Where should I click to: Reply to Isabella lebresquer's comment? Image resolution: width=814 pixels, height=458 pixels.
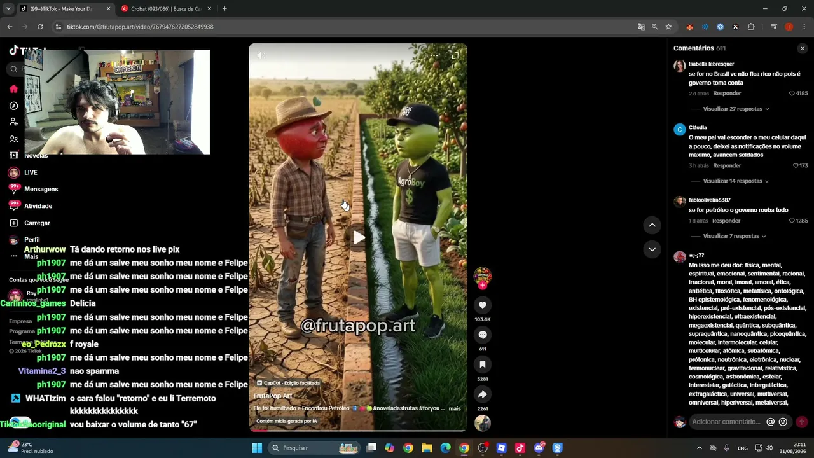[727, 94]
